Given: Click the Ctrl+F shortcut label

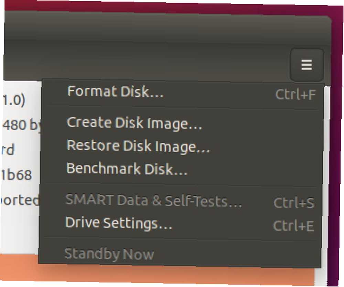Looking at the screenshot, I should (295, 95).
